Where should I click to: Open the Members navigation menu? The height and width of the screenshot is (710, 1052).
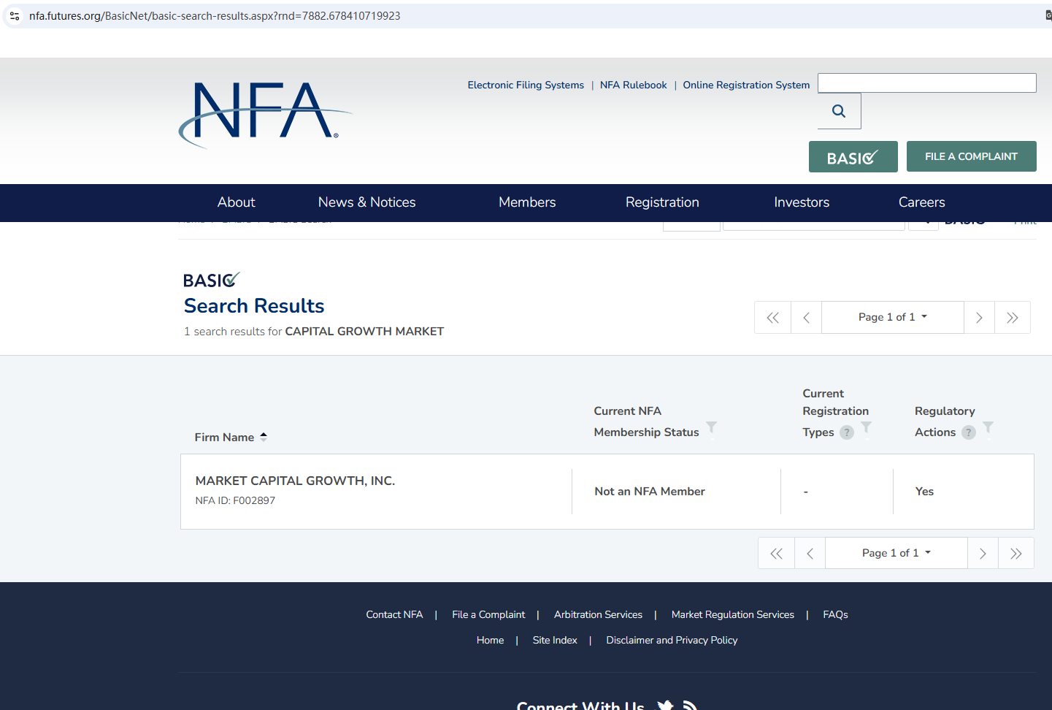(x=527, y=202)
